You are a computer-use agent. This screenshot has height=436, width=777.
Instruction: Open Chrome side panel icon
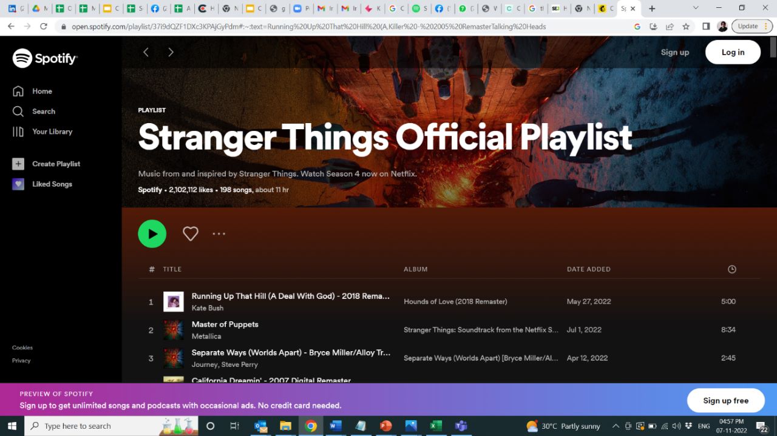(x=706, y=27)
